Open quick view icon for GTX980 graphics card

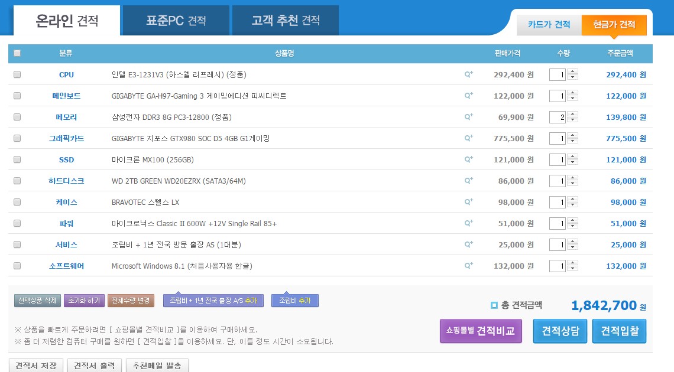pos(468,138)
